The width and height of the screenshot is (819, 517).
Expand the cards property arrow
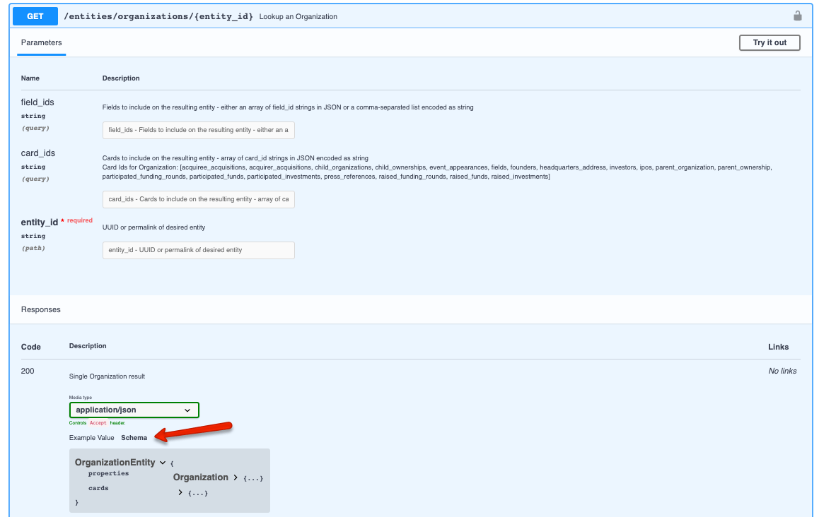click(x=179, y=492)
